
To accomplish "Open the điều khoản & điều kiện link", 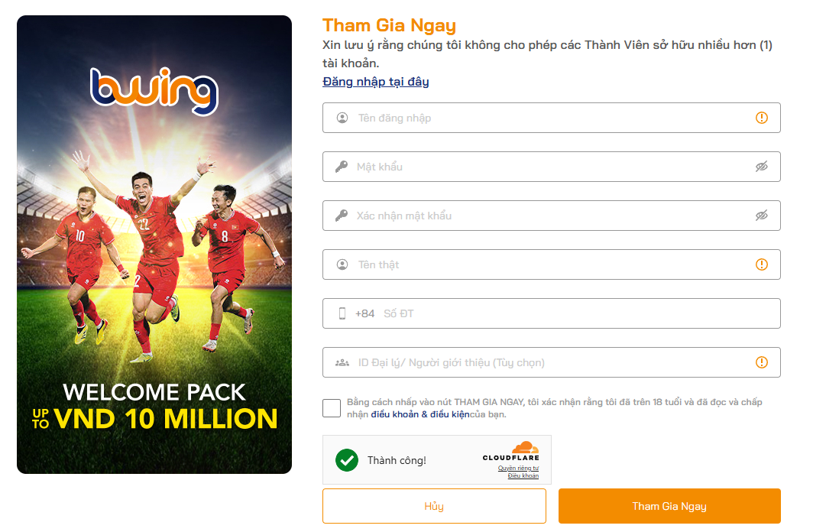I will pyautogui.click(x=420, y=414).
